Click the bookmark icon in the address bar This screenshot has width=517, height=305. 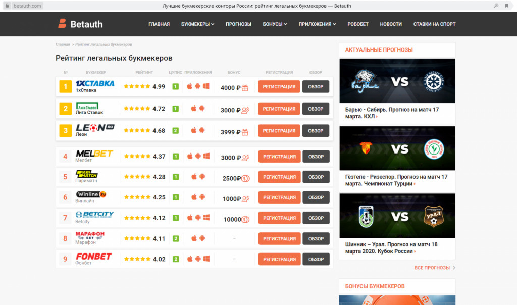[x=506, y=6]
